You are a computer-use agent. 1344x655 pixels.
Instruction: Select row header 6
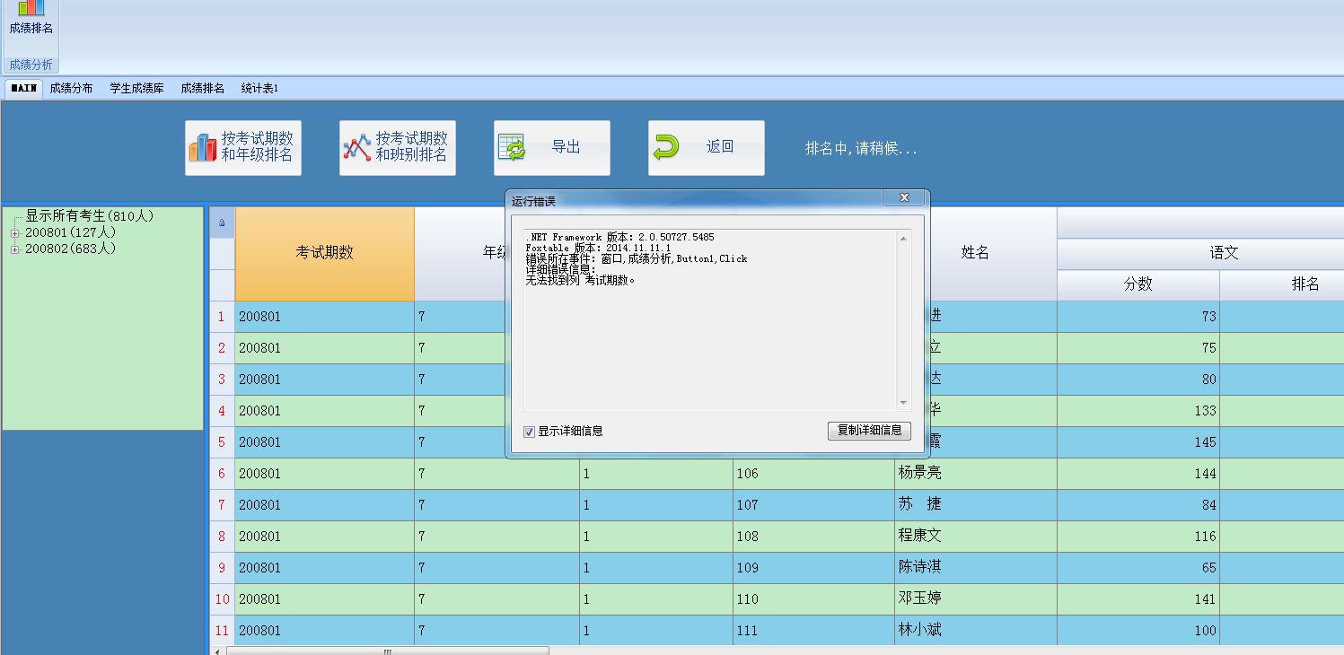pos(222,474)
